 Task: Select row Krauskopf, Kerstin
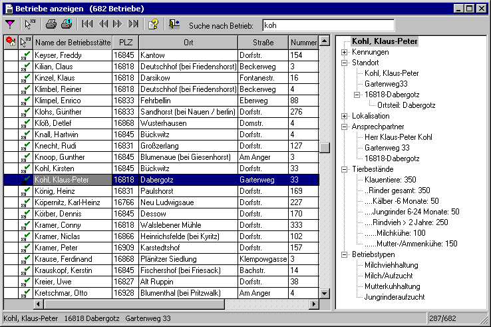pos(161,270)
